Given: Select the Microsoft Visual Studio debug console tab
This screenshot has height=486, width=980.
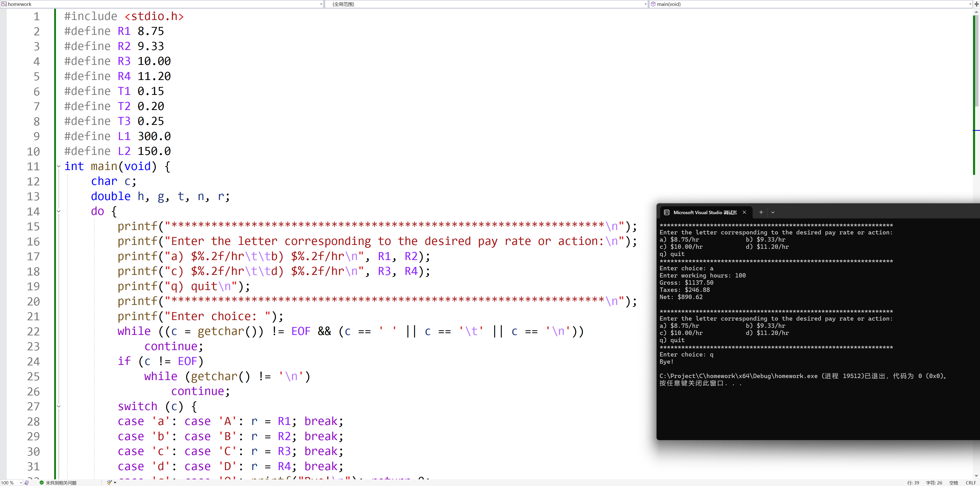Looking at the screenshot, I should tap(705, 212).
